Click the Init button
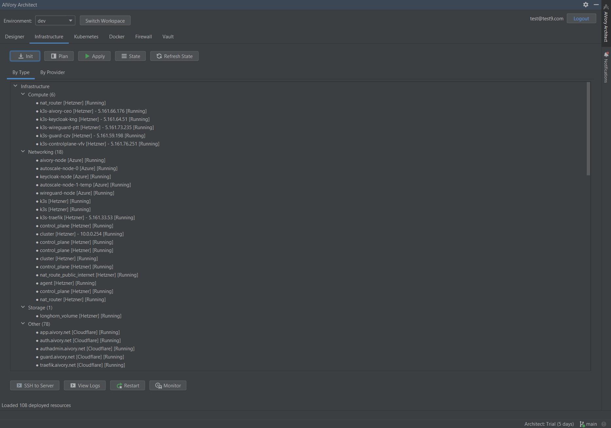Image resolution: width=611 pixels, height=428 pixels. click(x=25, y=56)
